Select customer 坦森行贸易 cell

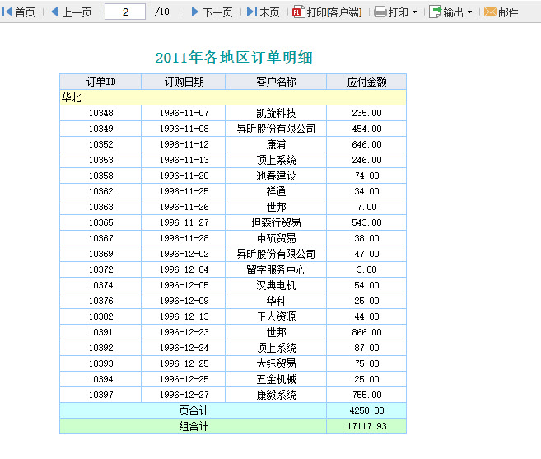(276, 222)
